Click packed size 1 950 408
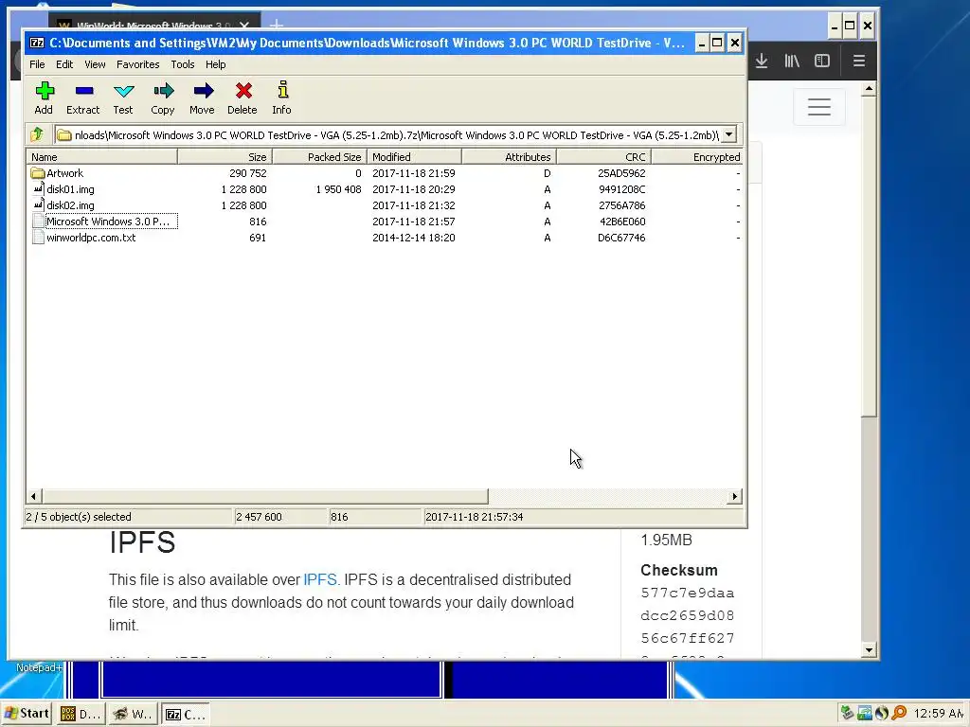The image size is (970, 727). point(338,189)
